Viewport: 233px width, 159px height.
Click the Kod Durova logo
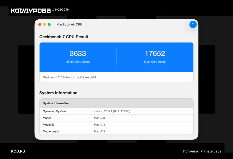[x=31, y=11]
